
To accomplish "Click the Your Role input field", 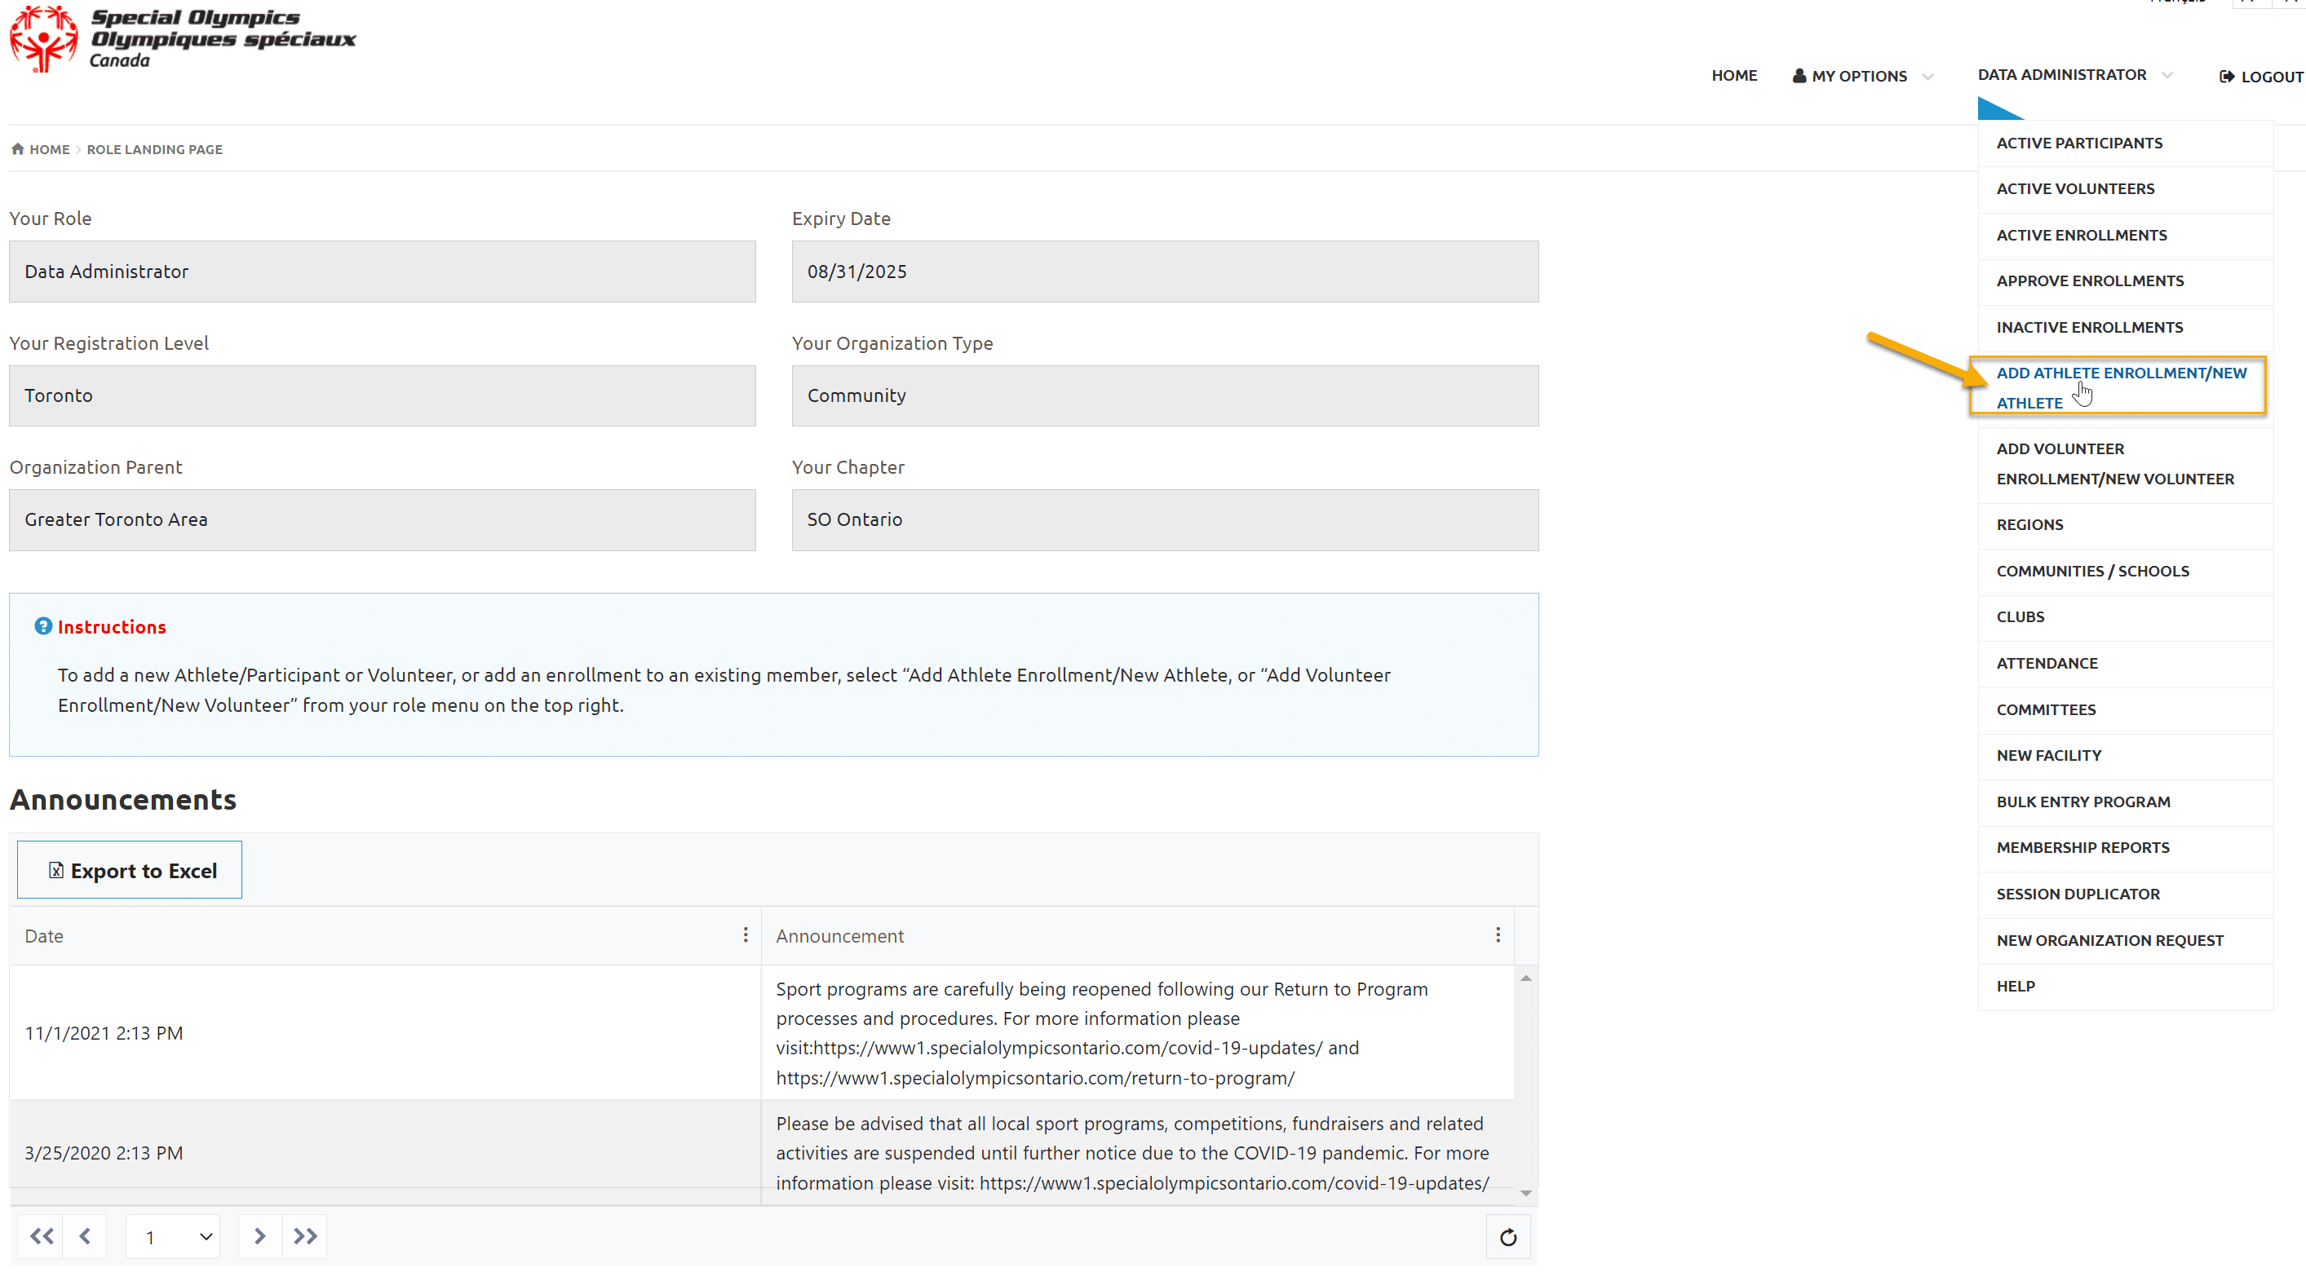I will pyautogui.click(x=383, y=271).
